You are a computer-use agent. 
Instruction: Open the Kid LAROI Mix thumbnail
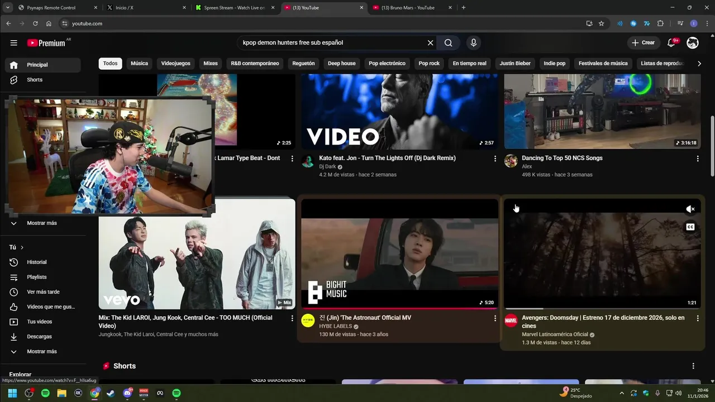click(x=197, y=254)
